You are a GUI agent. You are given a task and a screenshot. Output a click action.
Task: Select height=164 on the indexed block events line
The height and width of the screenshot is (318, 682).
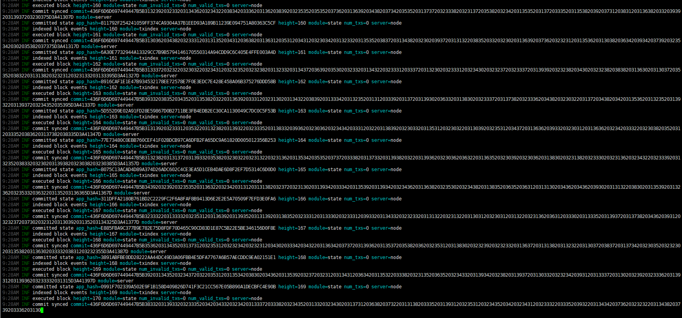click(104, 146)
